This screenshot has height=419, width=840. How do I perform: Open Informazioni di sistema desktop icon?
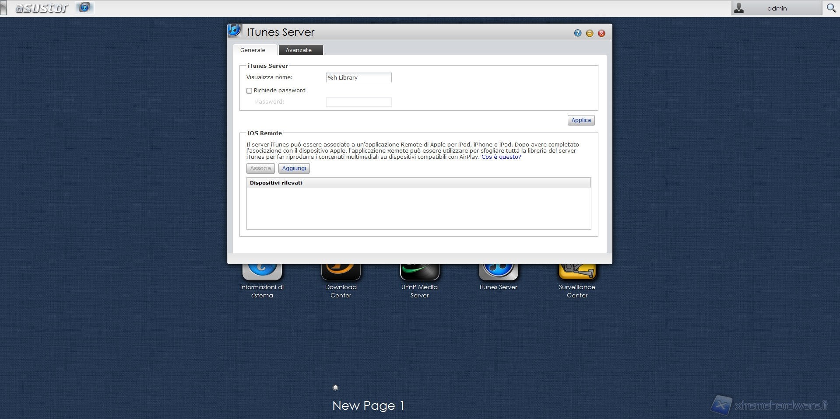pos(262,272)
